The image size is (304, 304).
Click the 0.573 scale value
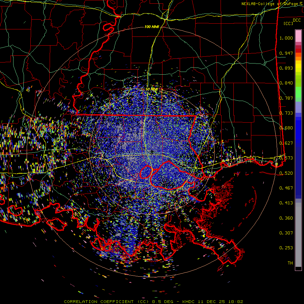tap(286, 158)
